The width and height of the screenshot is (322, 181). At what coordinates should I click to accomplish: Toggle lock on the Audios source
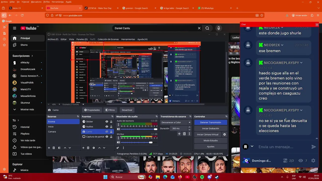pos(111,126)
